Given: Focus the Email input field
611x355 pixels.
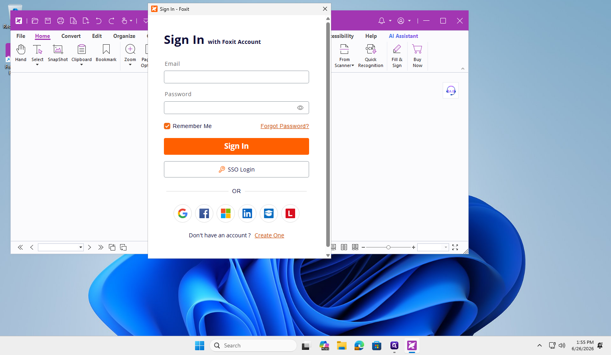Looking at the screenshot, I should coord(237,77).
